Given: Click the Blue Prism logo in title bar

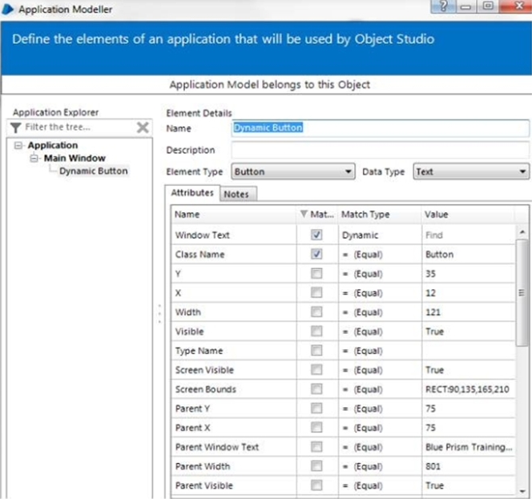Looking at the screenshot, I should click(x=8, y=9).
